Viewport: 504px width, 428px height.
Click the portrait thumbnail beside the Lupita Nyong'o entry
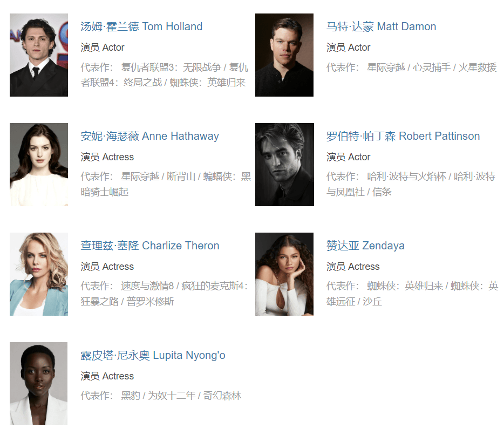tap(38, 384)
